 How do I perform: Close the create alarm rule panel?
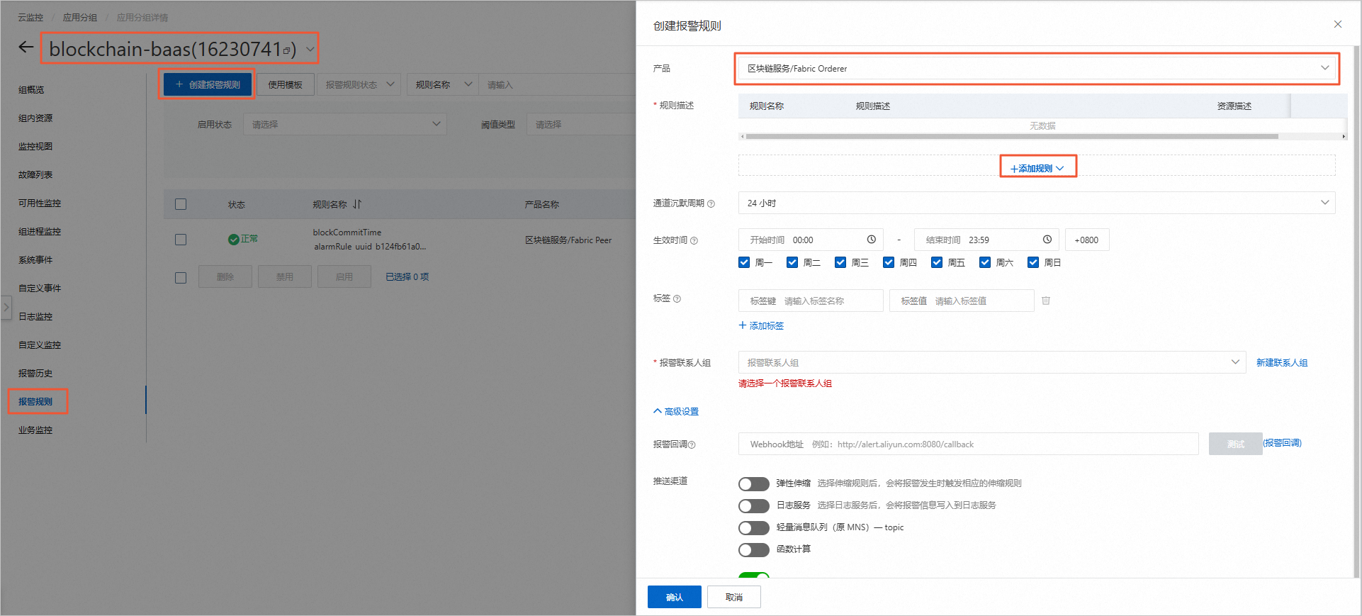click(x=1338, y=24)
